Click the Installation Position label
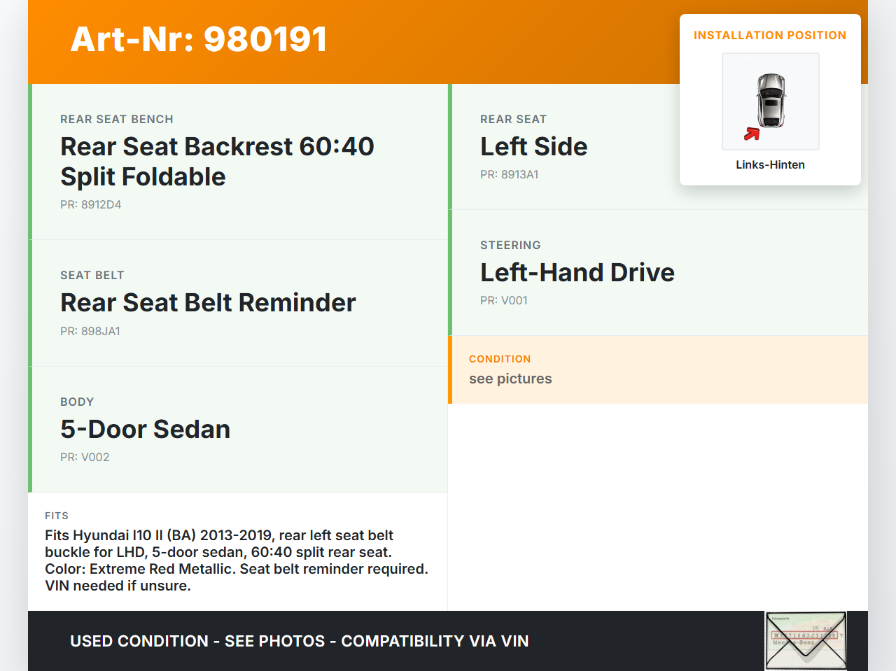 tap(769, 36)
